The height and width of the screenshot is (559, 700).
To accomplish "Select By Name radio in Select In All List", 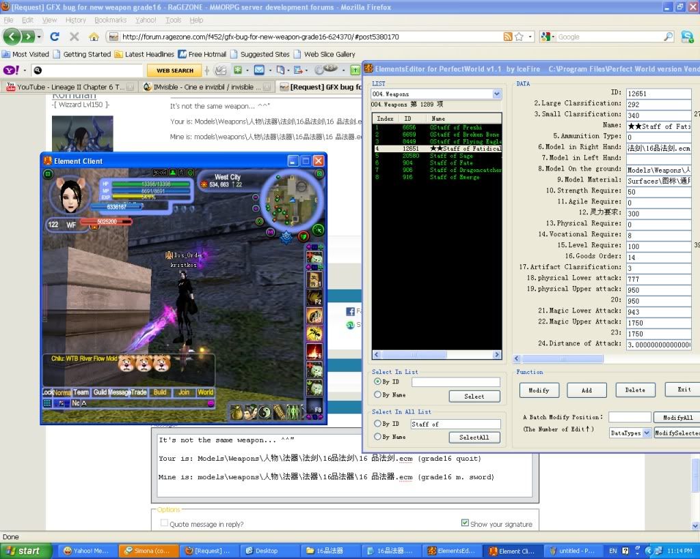I will click(x=377, y=437).
